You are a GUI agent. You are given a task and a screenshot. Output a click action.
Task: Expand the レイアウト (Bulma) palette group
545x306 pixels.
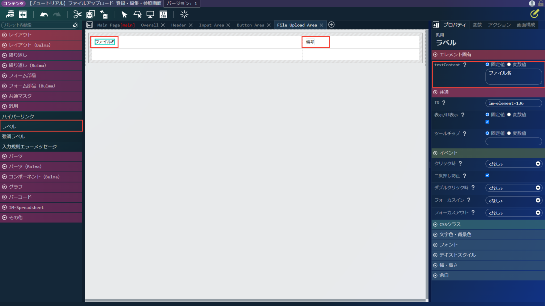point(41,45)
